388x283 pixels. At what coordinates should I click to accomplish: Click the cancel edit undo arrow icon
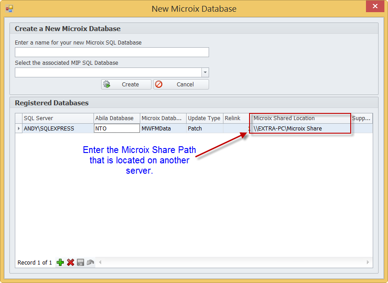coord(90,262)
